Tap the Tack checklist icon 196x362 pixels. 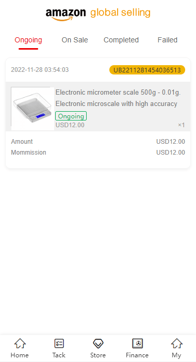click(59, 343)
